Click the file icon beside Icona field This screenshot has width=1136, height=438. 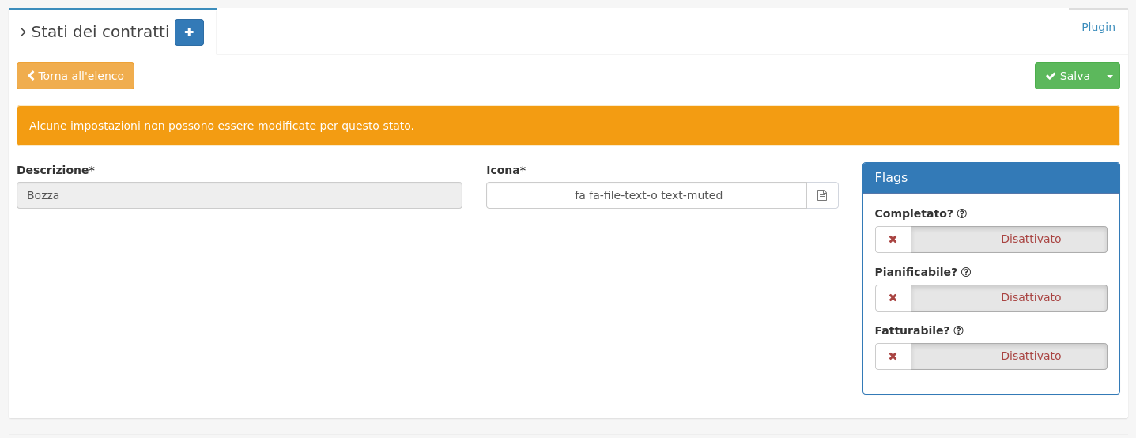point(822,195)
